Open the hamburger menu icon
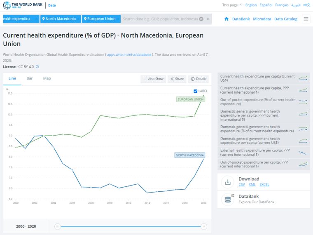Screen dimensions: 313x235 (306, 19)
